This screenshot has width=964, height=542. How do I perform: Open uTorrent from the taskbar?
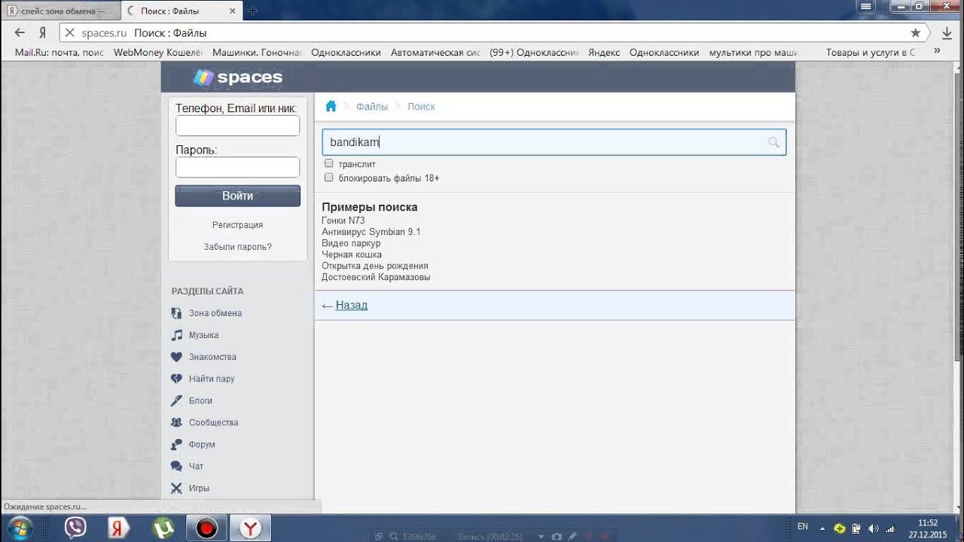163,528
